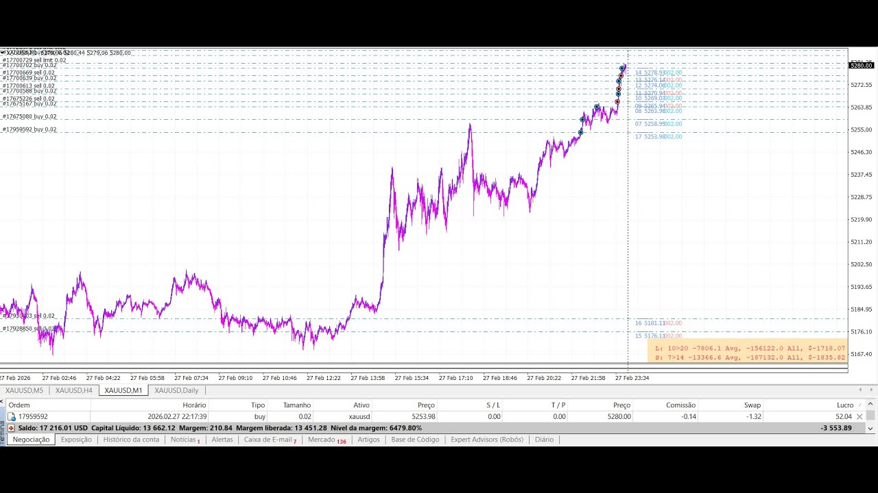Switch to the Mercado tab
This screenshot has height=493, width=878.
click(x=326, y=440)
